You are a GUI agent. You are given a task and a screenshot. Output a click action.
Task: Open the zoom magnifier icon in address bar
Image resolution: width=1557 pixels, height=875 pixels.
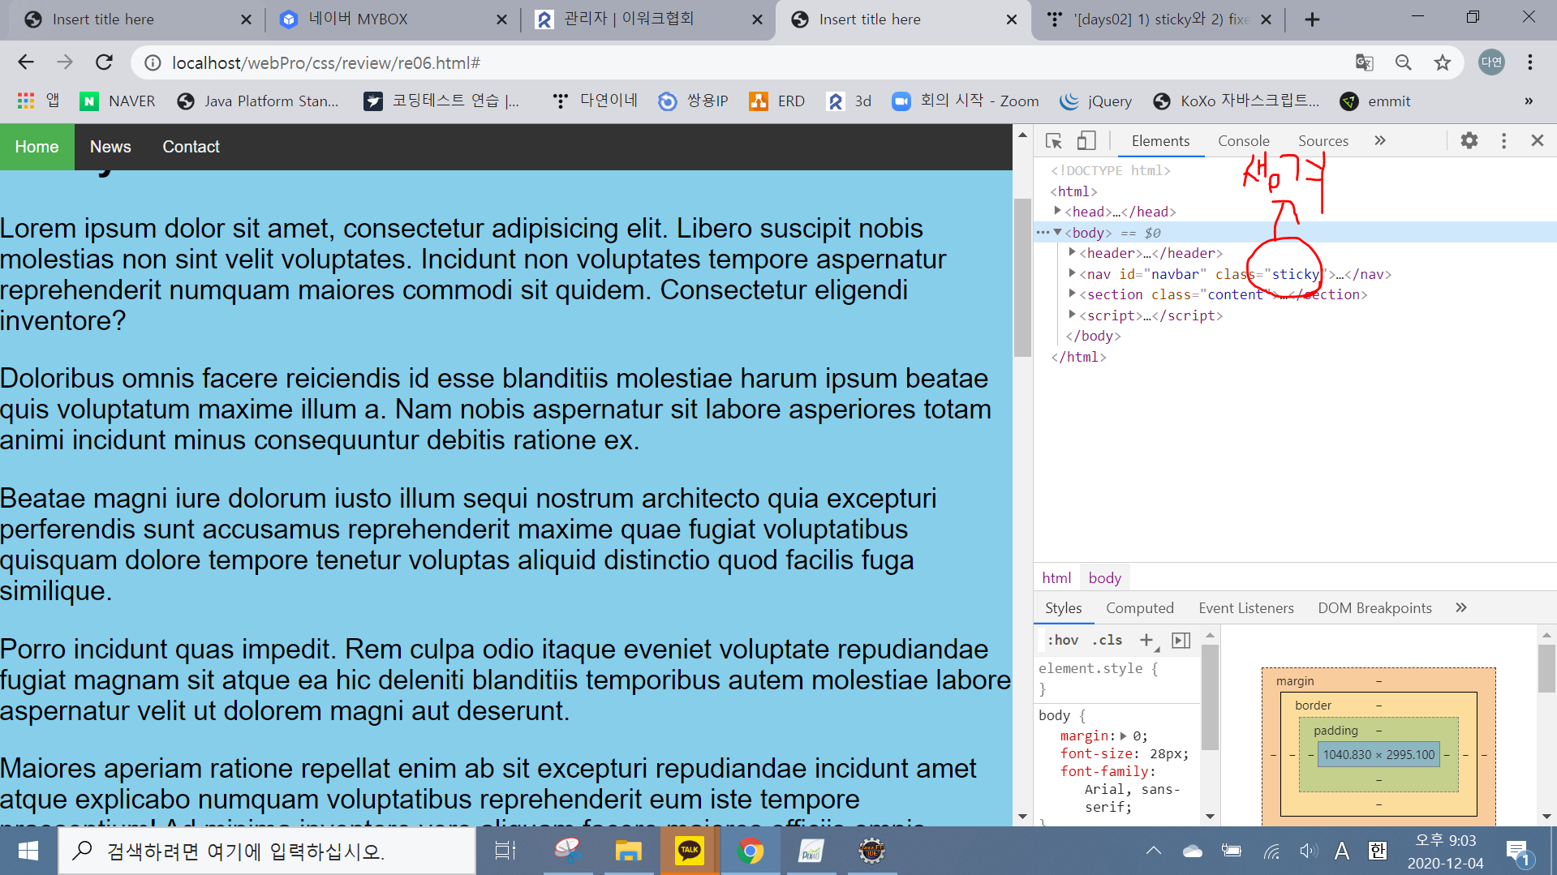(1403, 62)
